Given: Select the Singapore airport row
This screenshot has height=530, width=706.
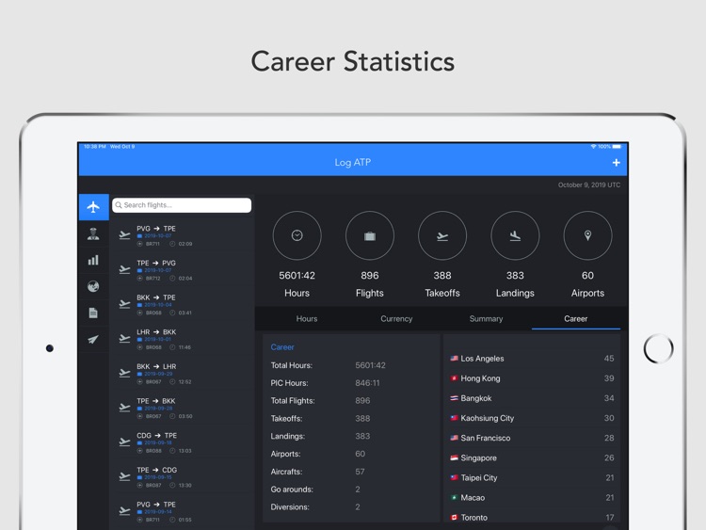Looking at the screenshot, I should (532, 458).
